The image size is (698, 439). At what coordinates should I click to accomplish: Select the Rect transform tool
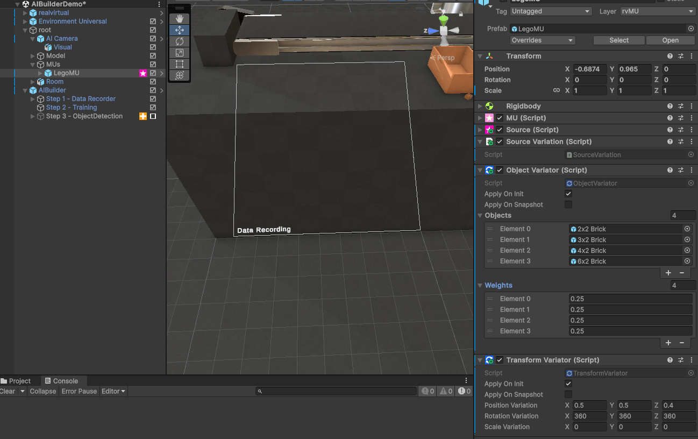click(180, 64)
